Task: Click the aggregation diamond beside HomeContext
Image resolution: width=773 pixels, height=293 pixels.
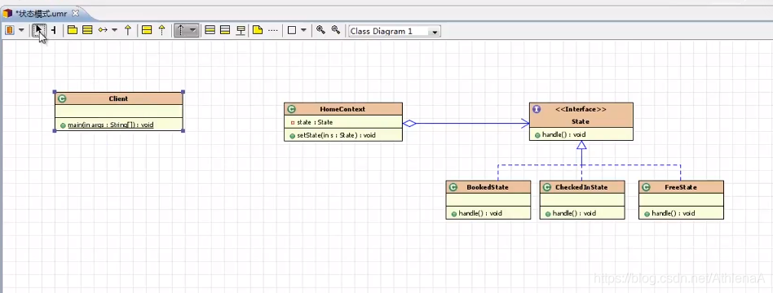Action: pos(409,124)
